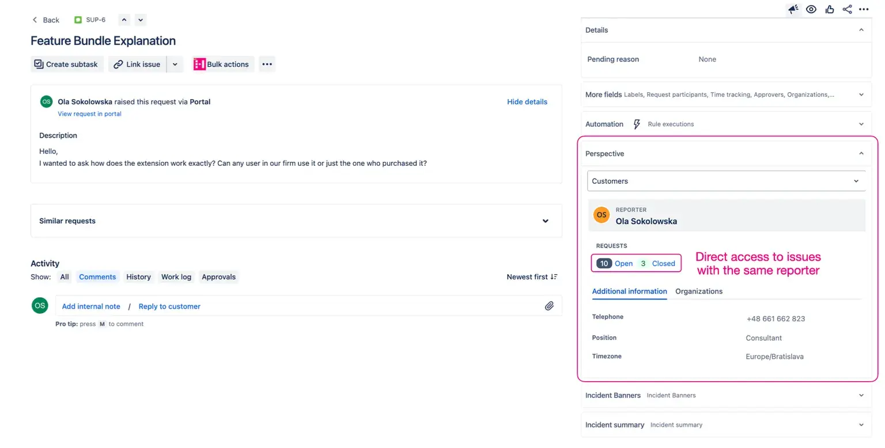Toggle Newest first sort order
The height and width of the screenshot is (448, 885).
(531, 277)
